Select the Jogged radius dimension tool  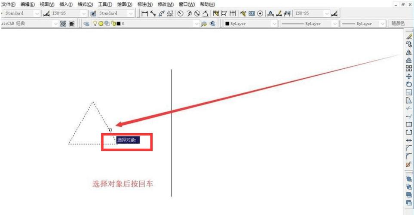click(189, 13)
